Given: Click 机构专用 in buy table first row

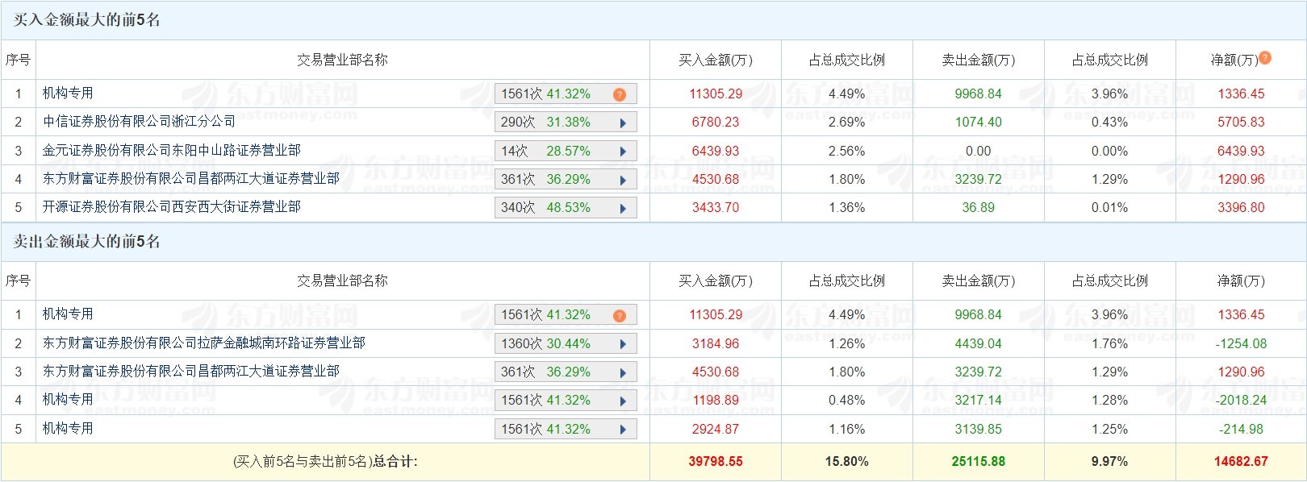Looking at the screenshot, I should point(68,93).
